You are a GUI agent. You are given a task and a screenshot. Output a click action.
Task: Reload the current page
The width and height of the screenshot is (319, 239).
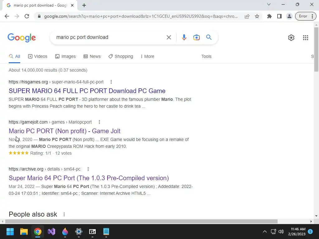pos(27,16)
